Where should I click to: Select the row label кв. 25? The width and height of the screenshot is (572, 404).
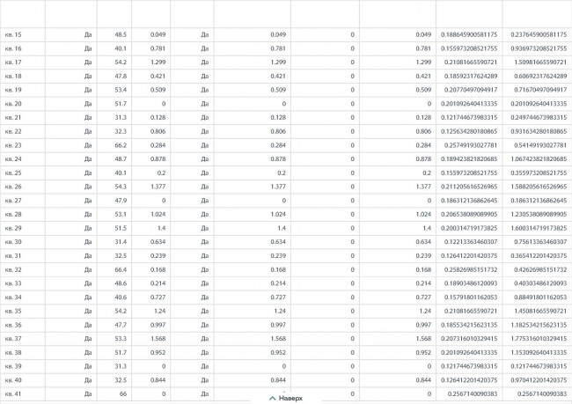click(13, 173)
